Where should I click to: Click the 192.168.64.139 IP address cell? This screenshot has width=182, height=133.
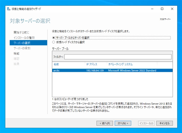click(x=95, y=71)
